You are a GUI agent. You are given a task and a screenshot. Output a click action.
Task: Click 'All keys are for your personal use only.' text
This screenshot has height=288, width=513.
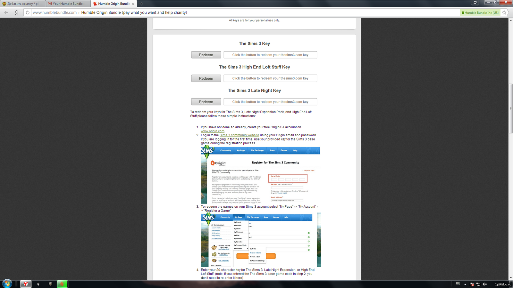pos(254,20)
